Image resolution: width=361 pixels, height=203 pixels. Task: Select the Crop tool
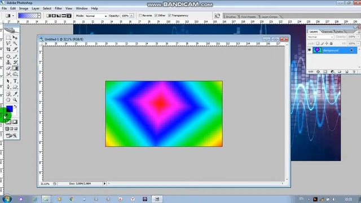[x=8, y=49]
